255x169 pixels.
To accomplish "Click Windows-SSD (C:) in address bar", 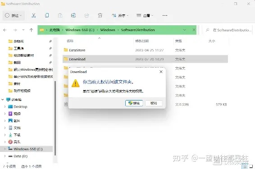I will 80,30.
